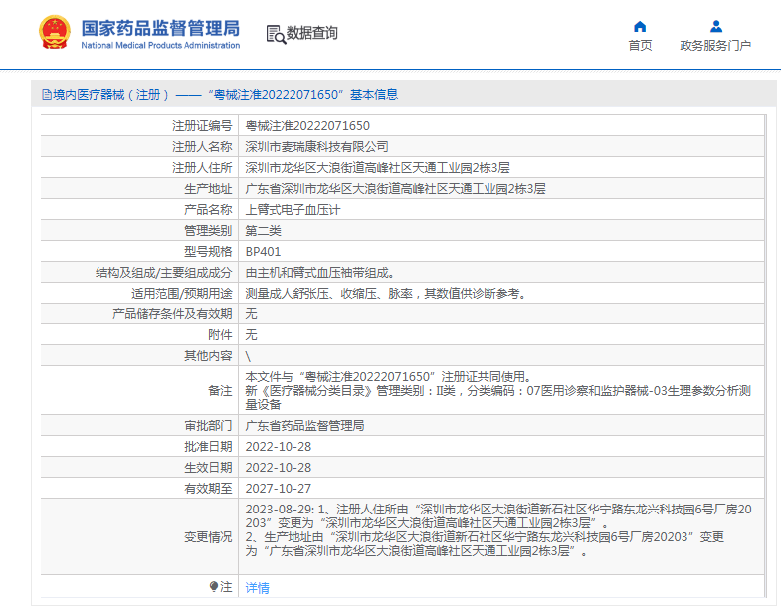Click management category value 第二类
This screenshot has height=614, width=781.
[x=263, y=231]
